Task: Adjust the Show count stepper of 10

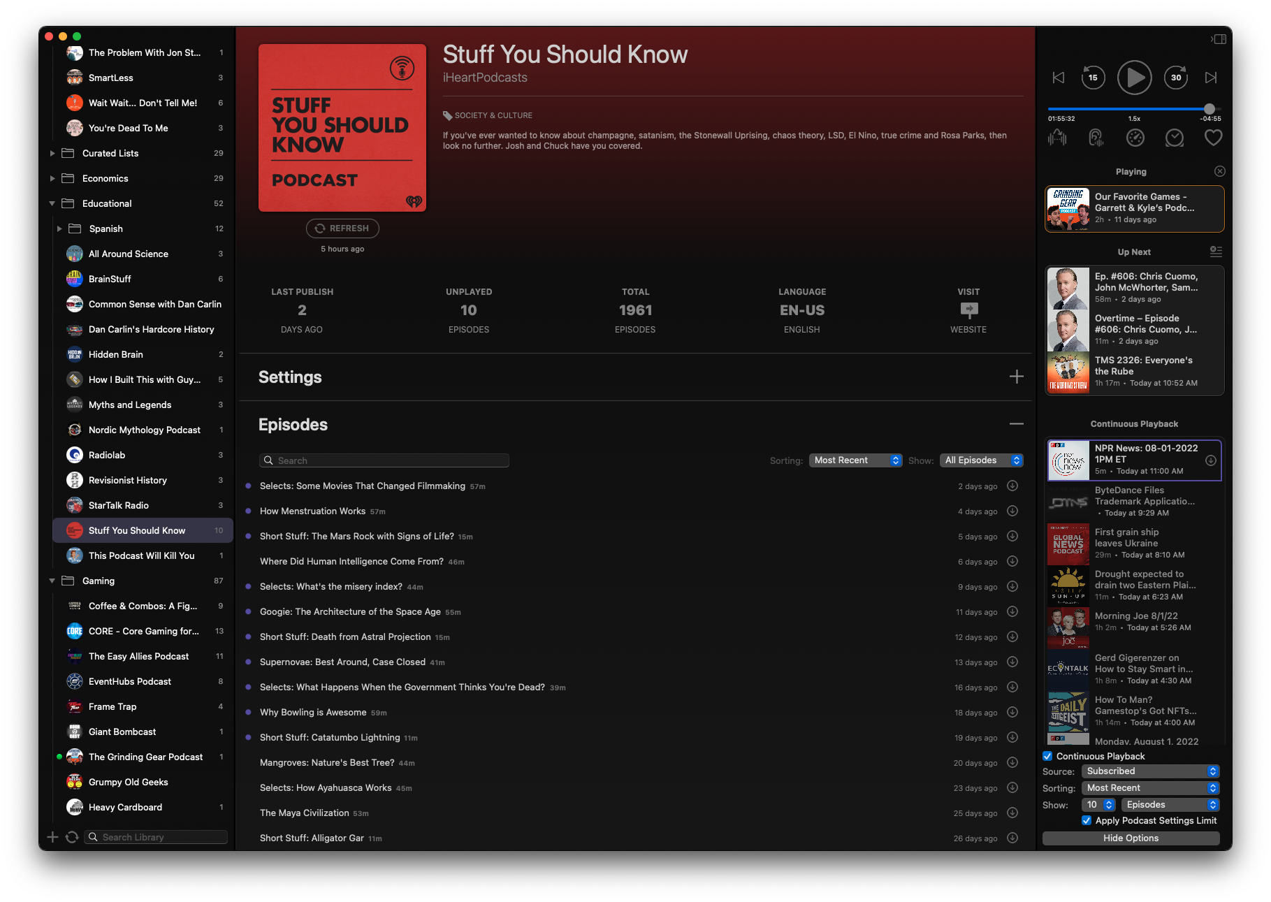Action: click(x=1108, y=805)
